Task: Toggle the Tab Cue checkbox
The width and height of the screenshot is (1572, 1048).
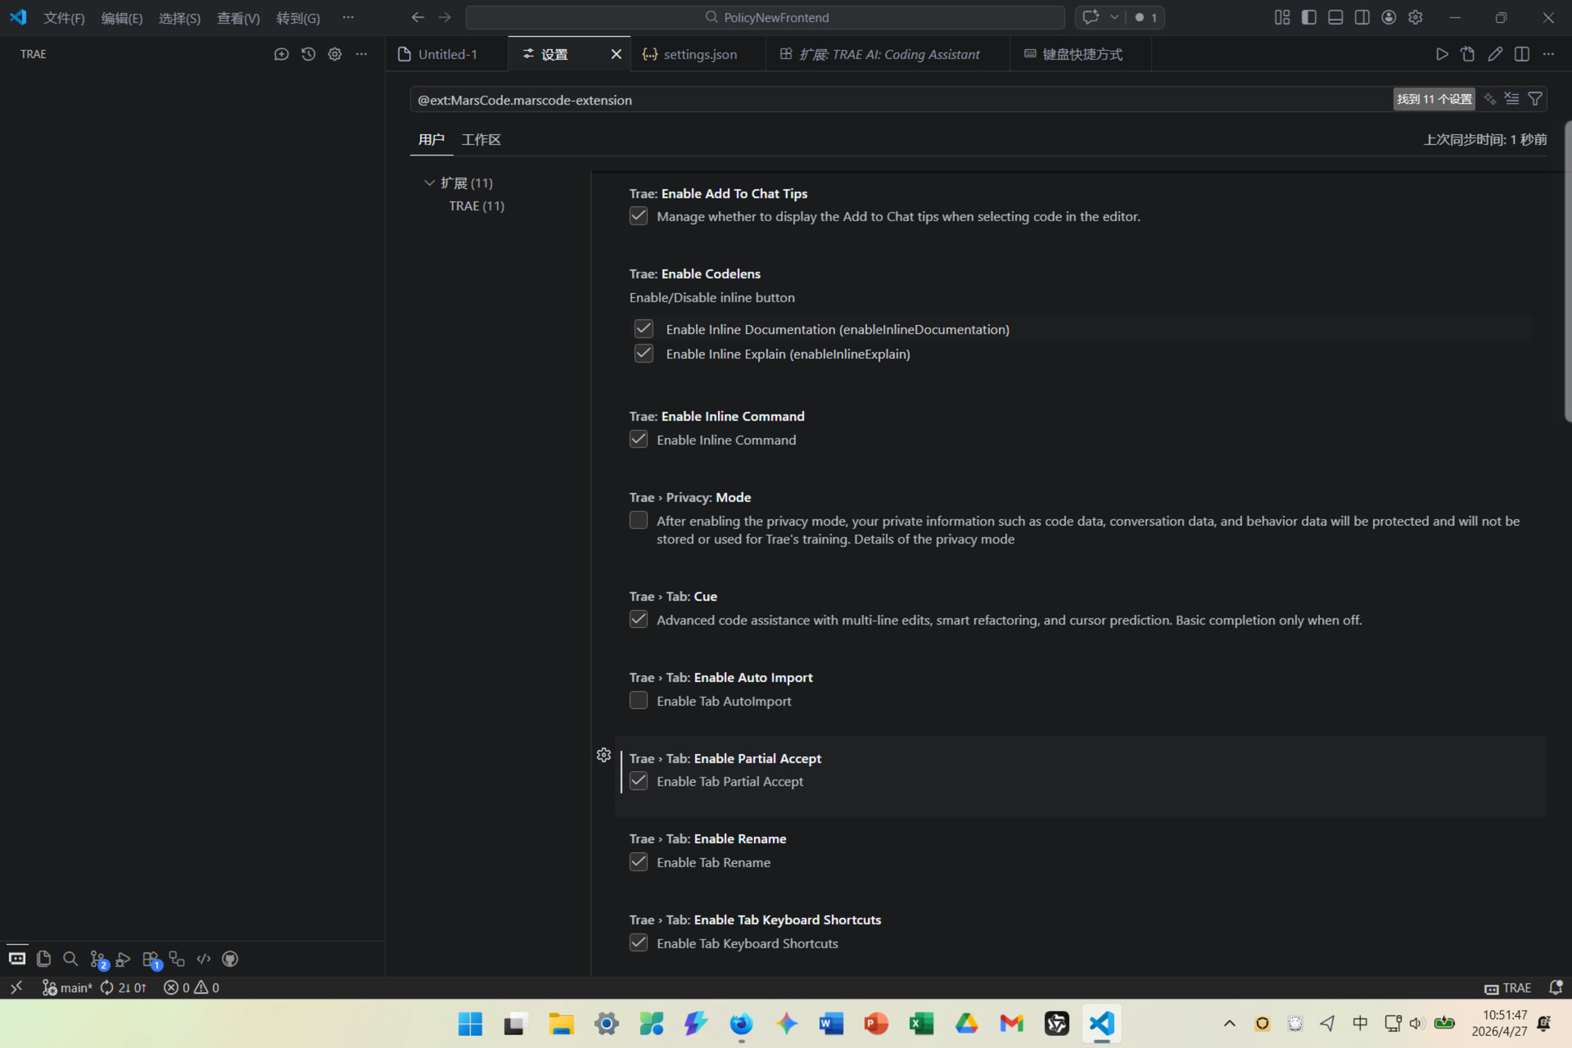Action: tap(639, 620)
